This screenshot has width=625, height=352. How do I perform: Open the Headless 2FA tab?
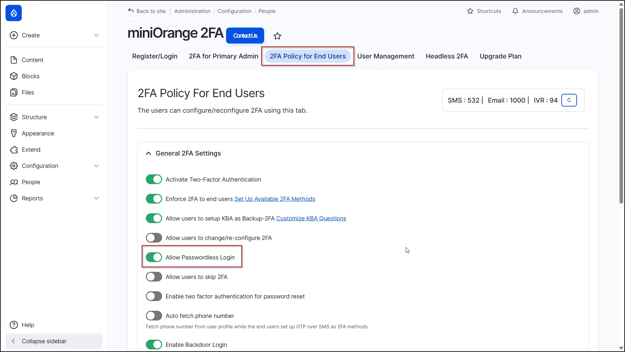point(447,56)
